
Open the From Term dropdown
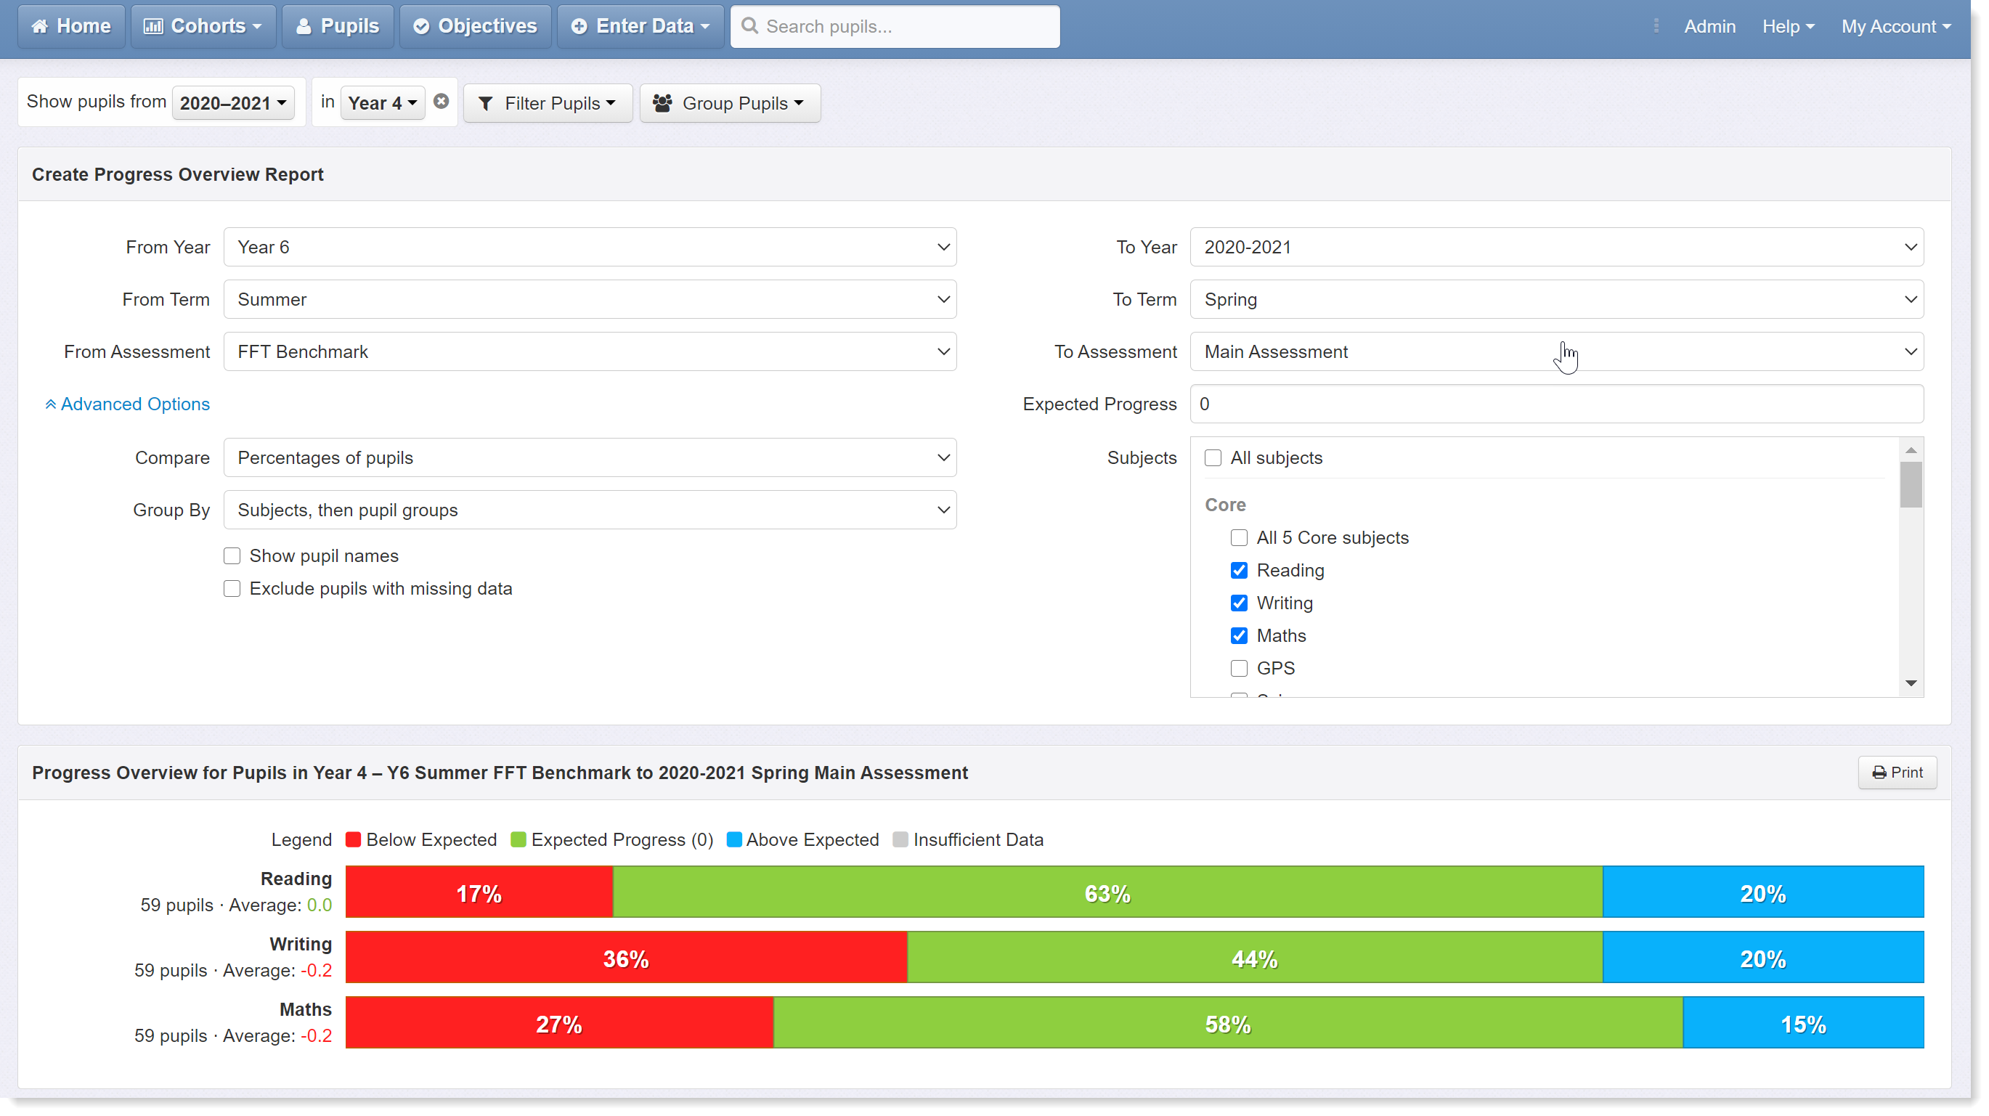(590, 299)
